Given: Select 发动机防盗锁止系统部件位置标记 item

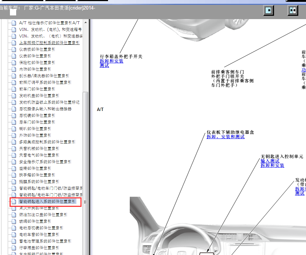Looking at the screenshot, I should (x=49, y=102).
